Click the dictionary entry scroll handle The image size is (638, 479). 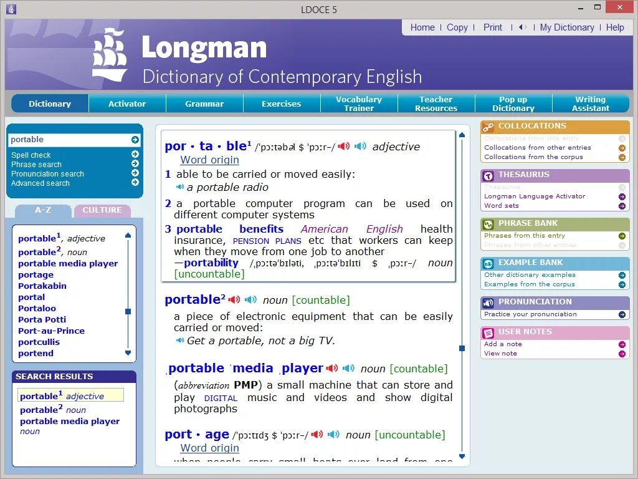tap(462, 348)
